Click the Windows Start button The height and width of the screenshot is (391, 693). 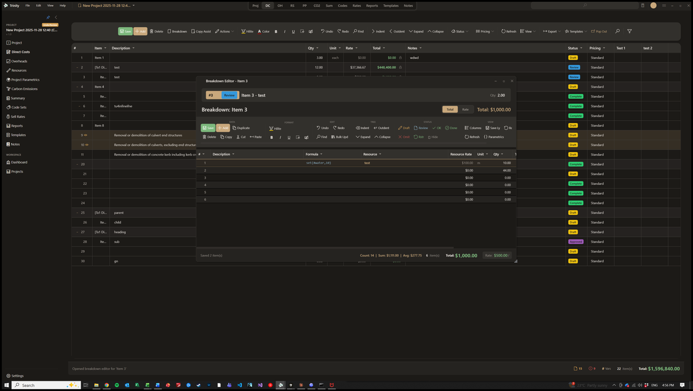pyautogui.click(x=6, y=385)
